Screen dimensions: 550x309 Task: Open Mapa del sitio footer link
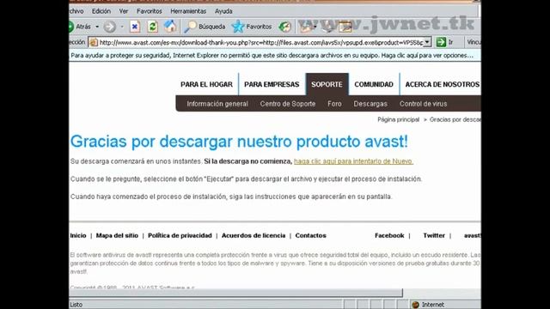[117, 235]
